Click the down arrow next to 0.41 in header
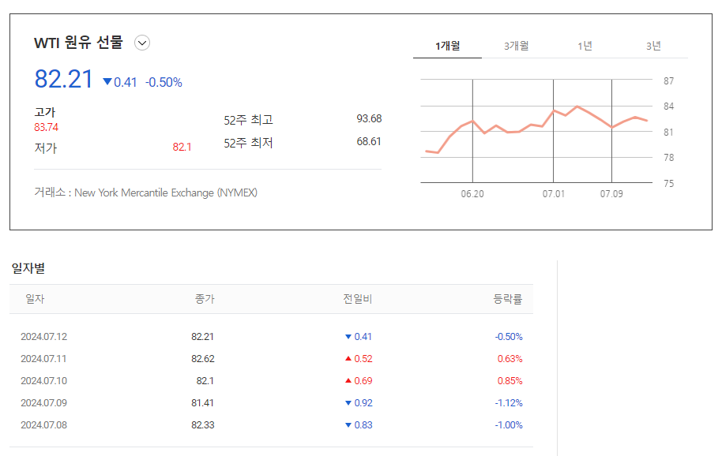 107,82
